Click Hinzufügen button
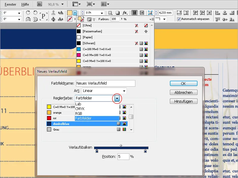The width and height of the screenshot is (238, 178). (x=184, y=101)
